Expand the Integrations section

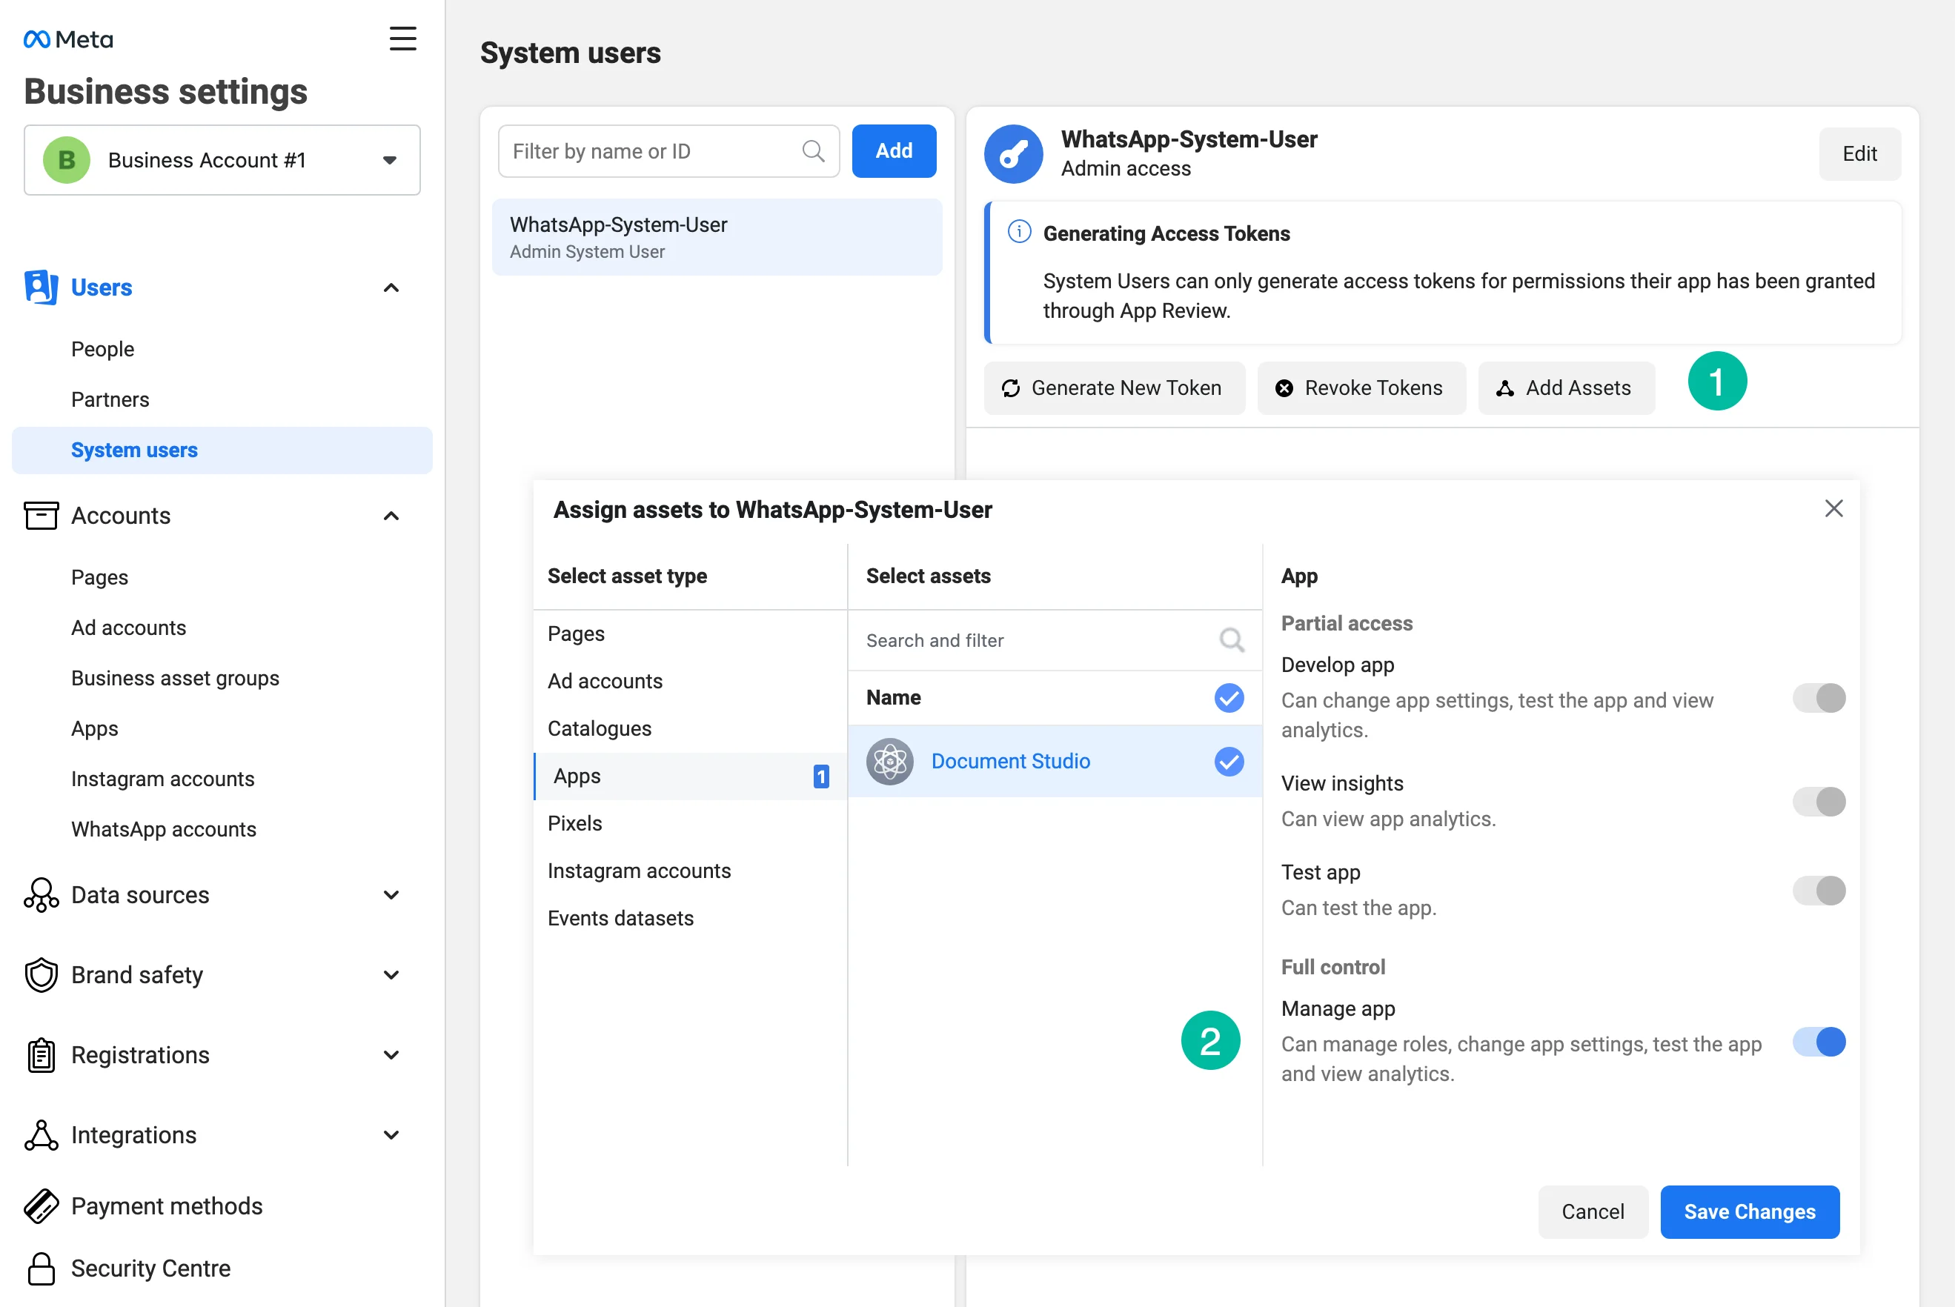click(391, 1134)
